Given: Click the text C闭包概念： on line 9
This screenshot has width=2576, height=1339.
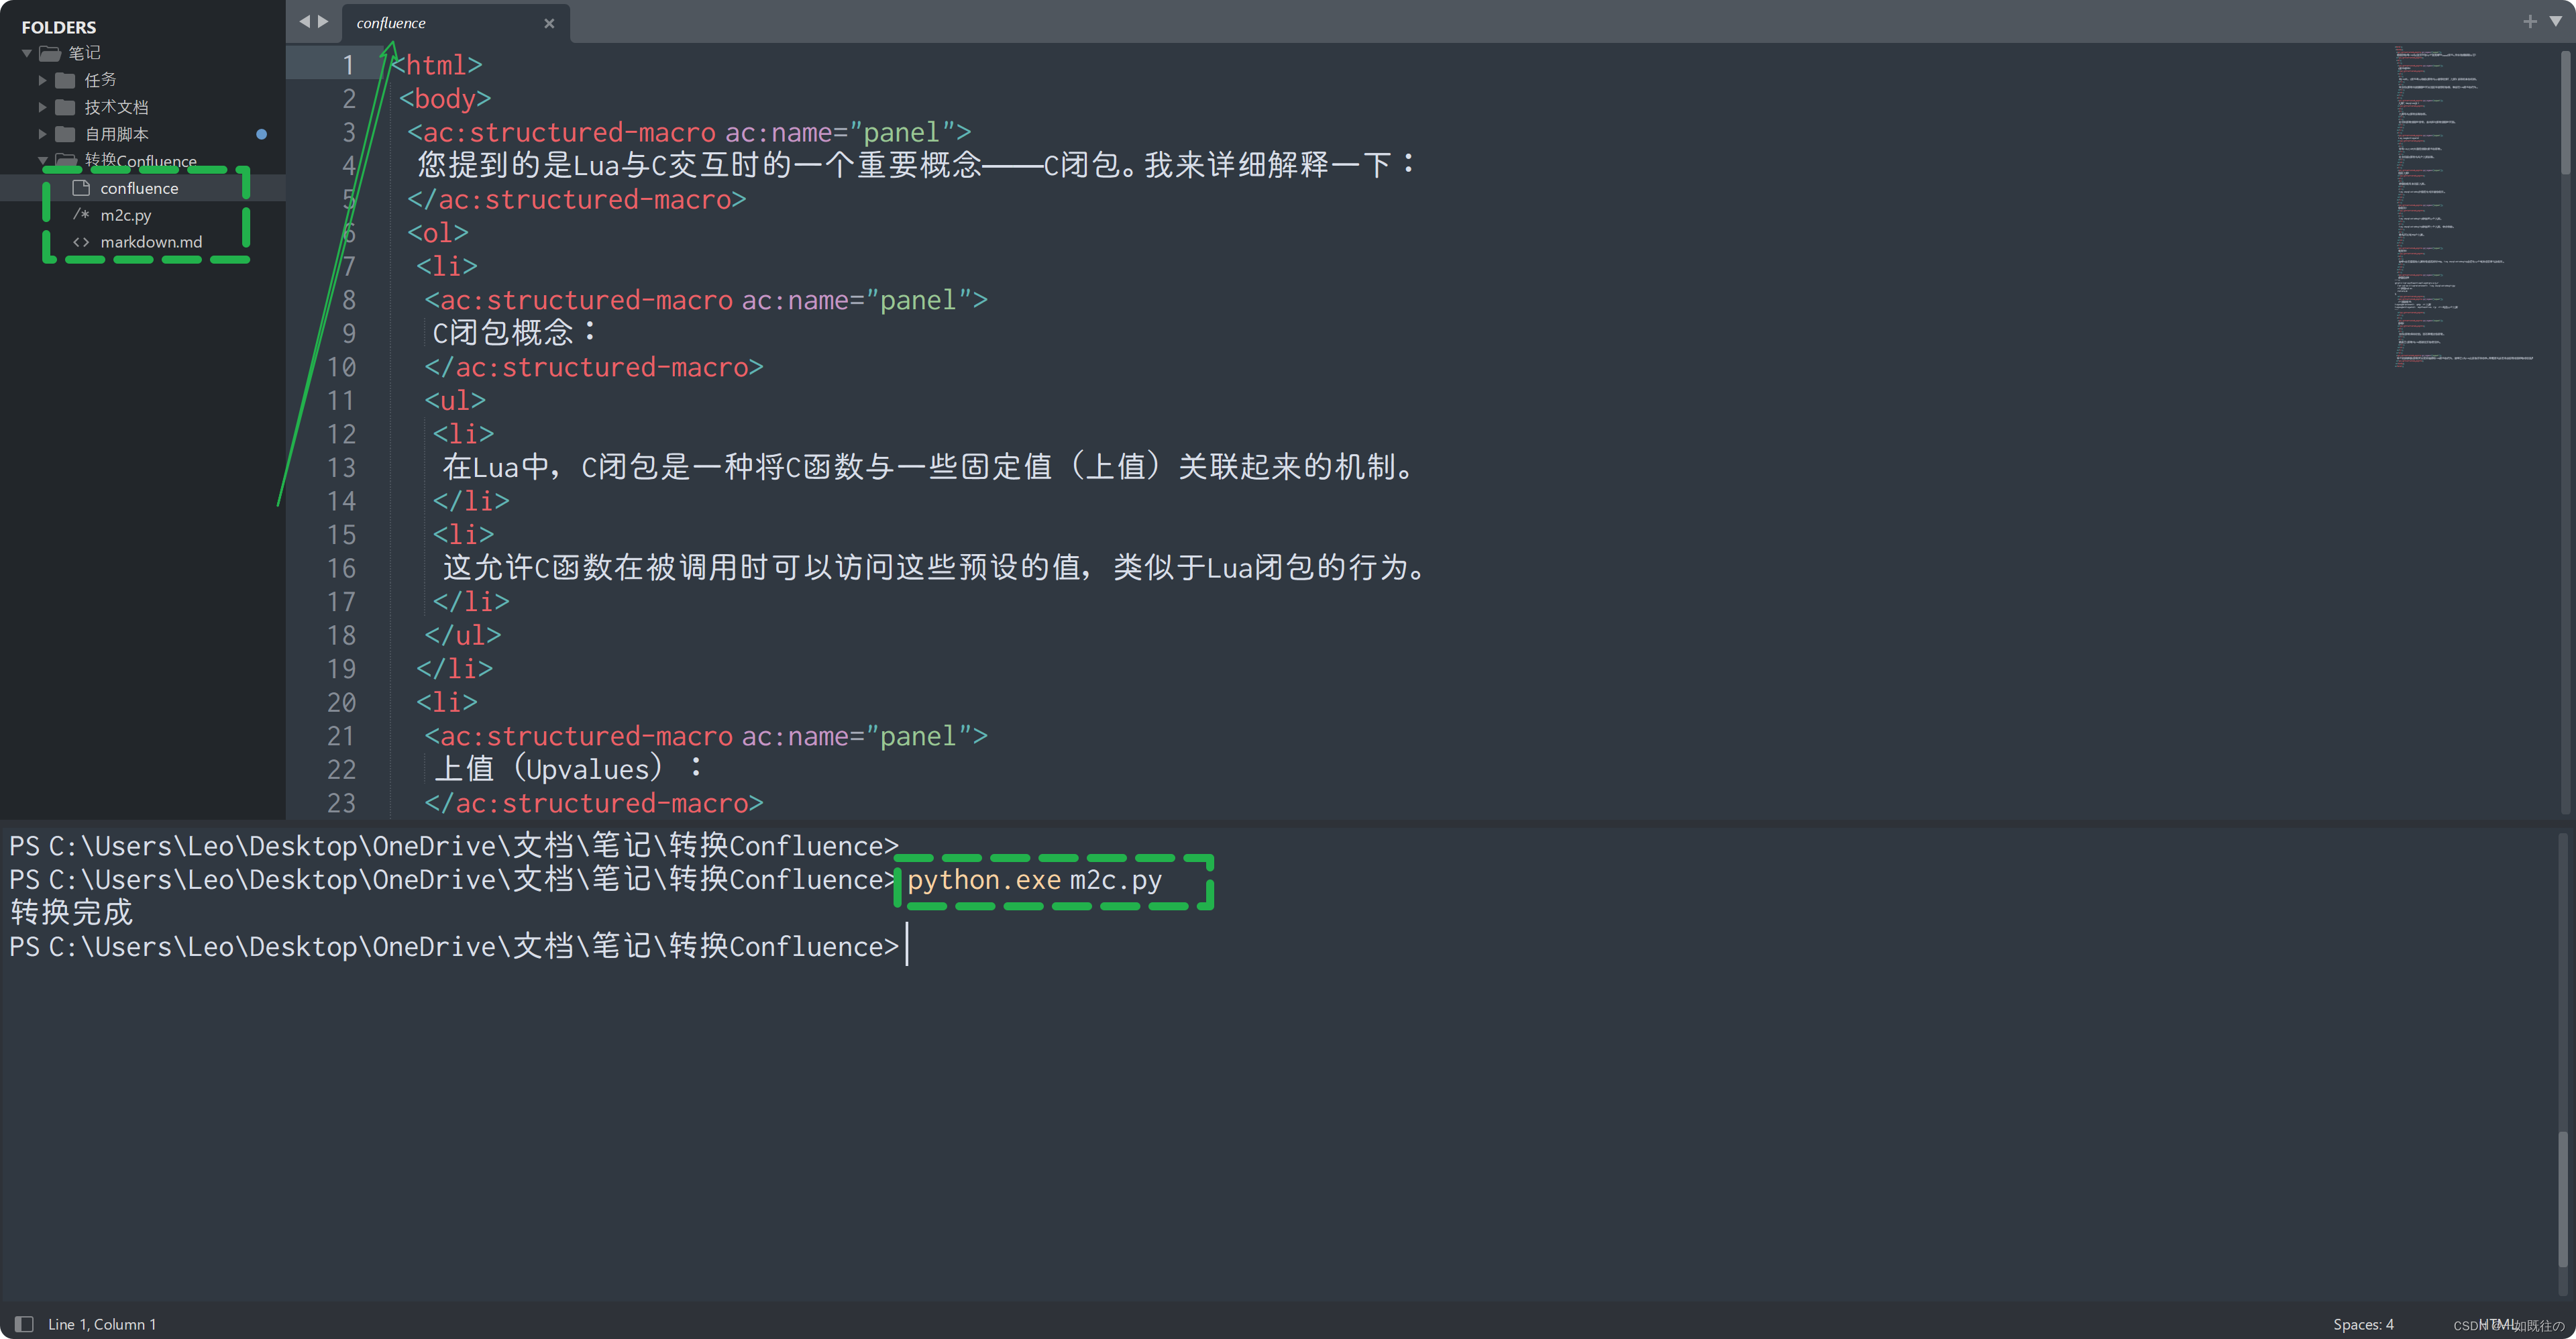Looking at the screenshot, I should tap(515, 333).
